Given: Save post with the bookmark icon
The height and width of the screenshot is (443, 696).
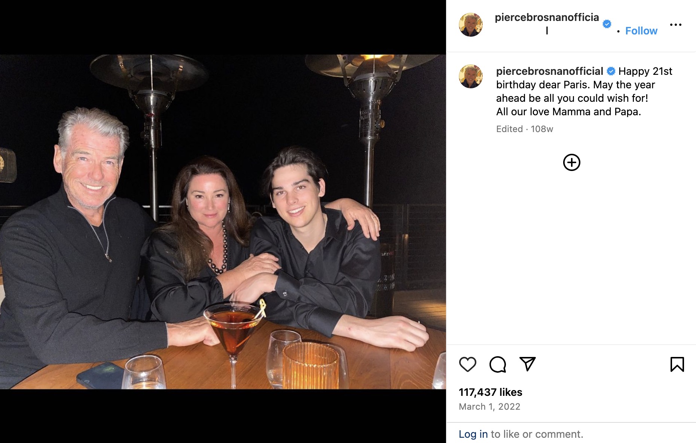Looking at the screenshot, I should pos(677,364).
